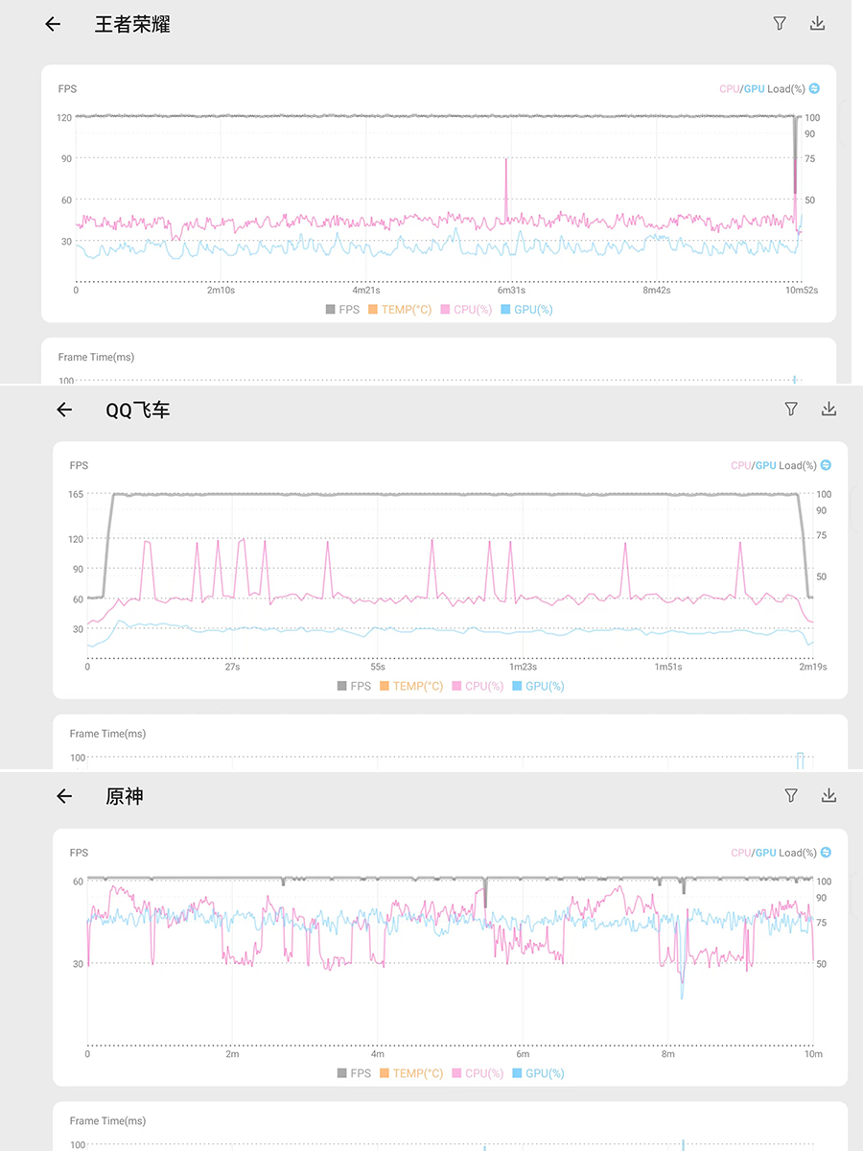Swap CPU/GPU load axis in QQ飞车 chart

826,465
